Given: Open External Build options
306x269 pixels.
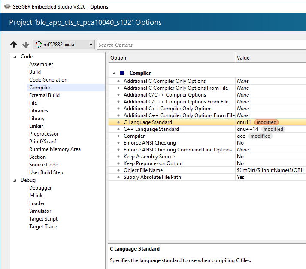Looking at the screenshot, I should click(x=44, y=95).
